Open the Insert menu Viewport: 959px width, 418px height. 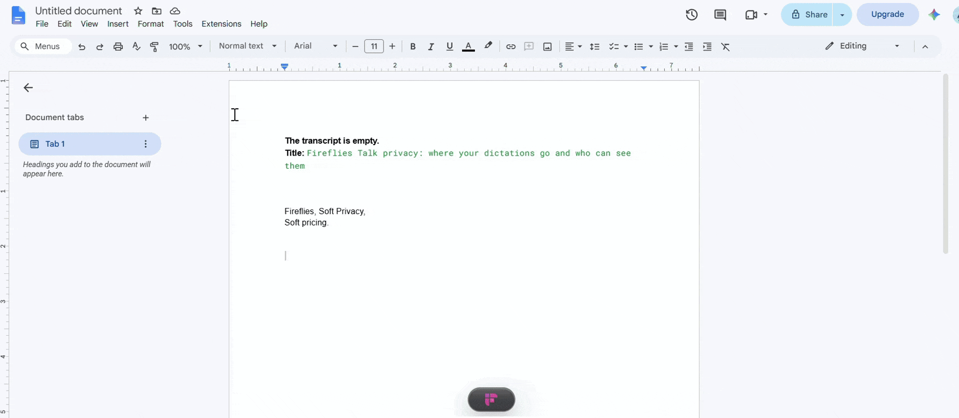coord(118,24)
